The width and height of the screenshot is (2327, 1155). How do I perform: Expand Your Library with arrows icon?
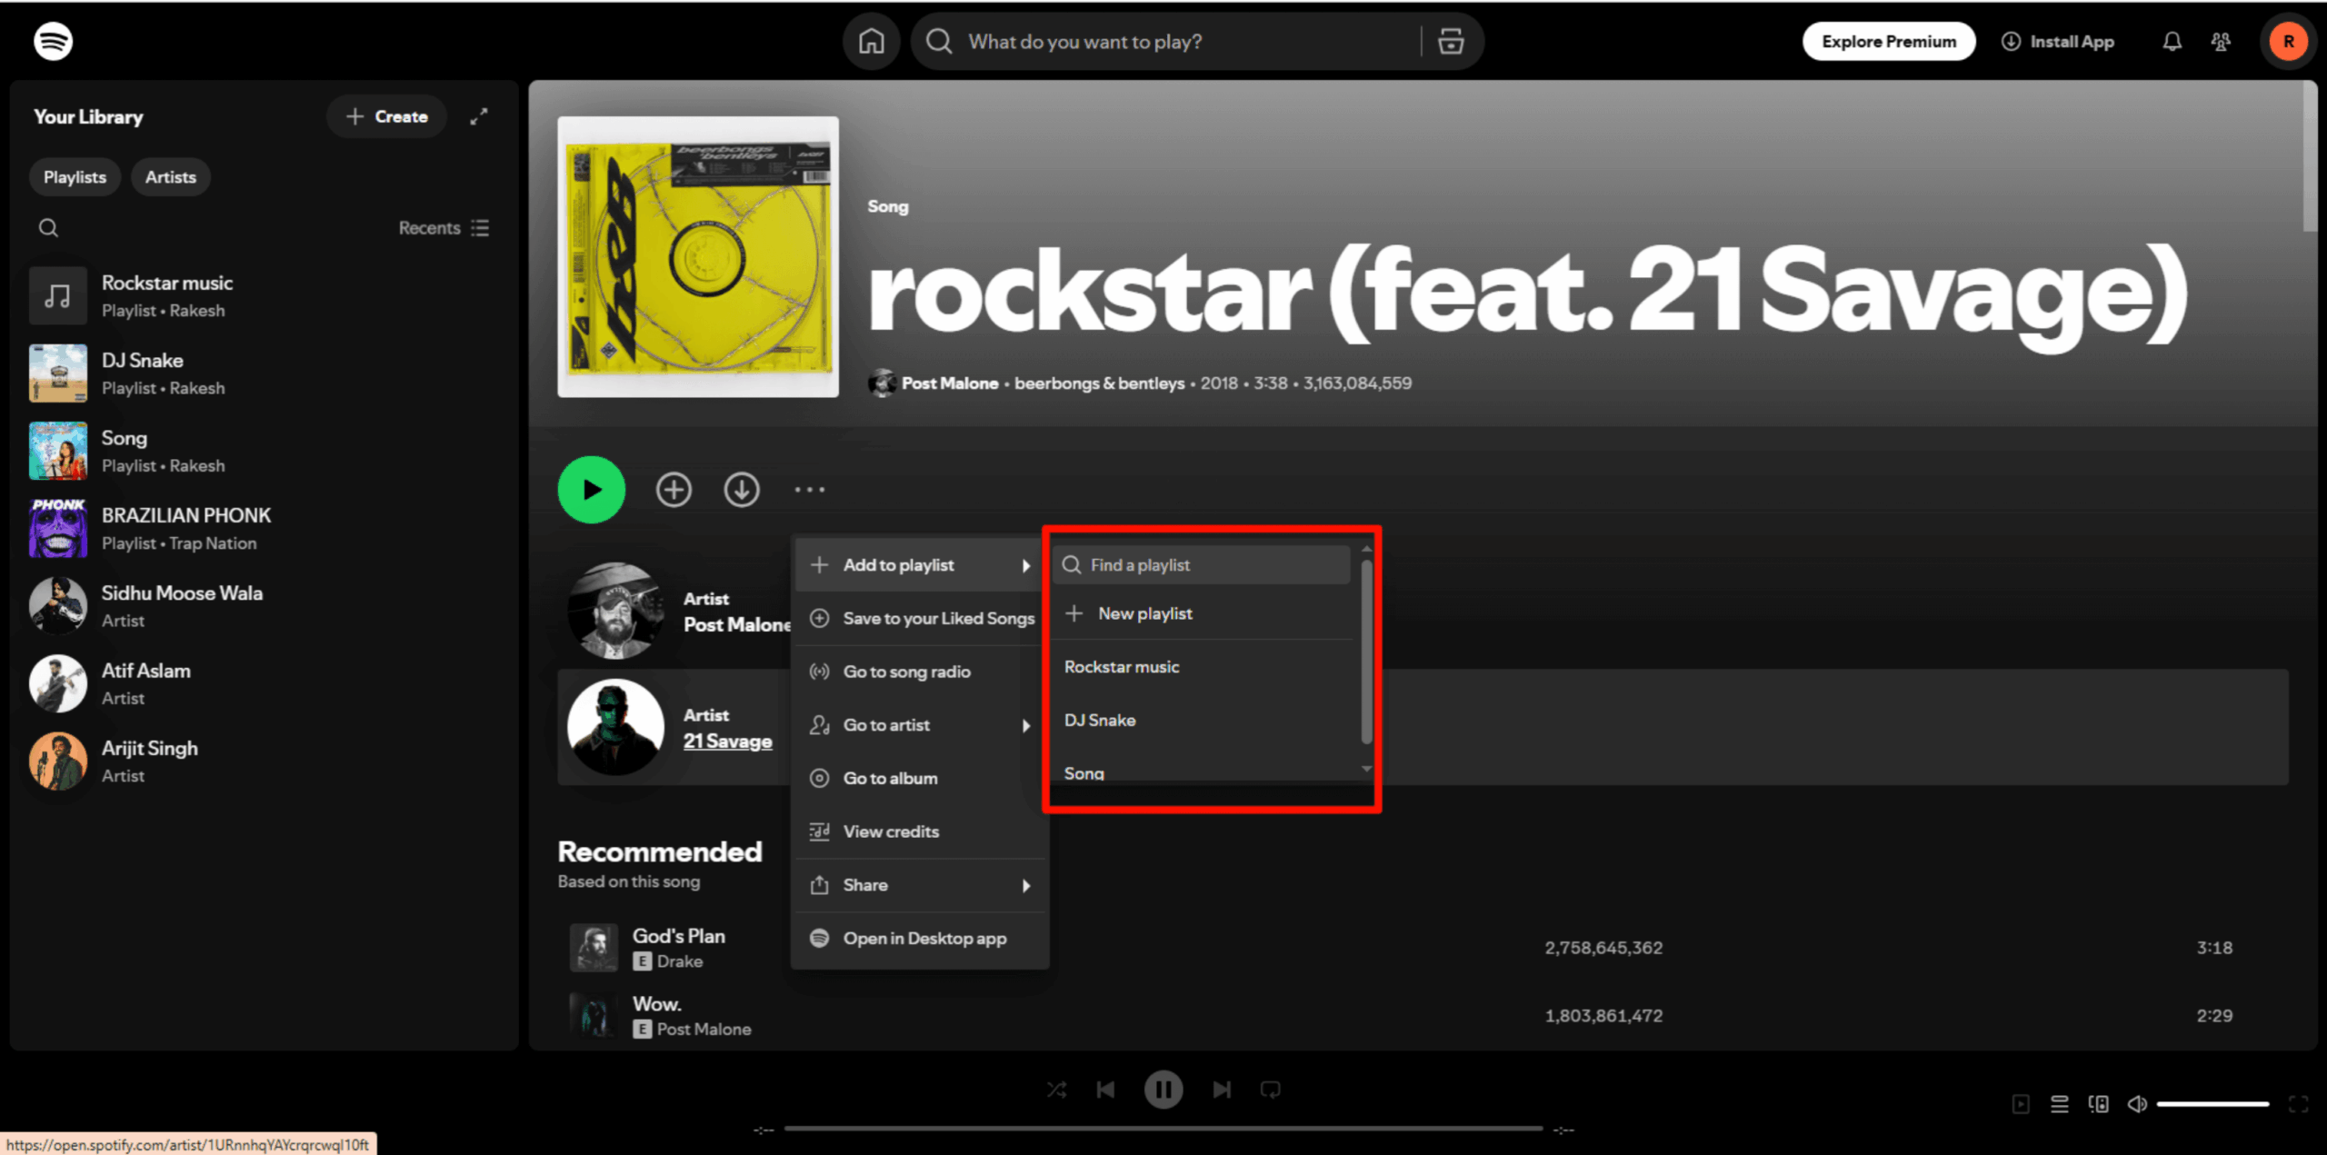(x=479, y=116)
